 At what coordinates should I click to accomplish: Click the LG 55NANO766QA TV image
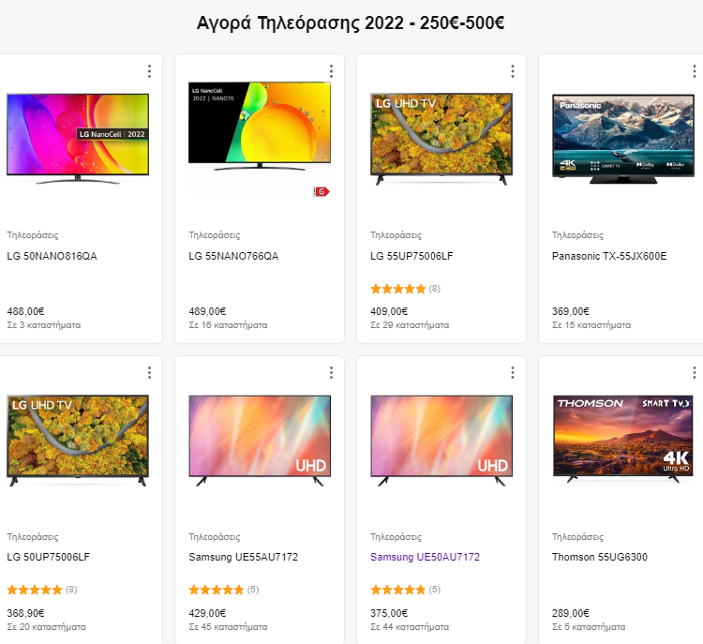tap(260, 127)
